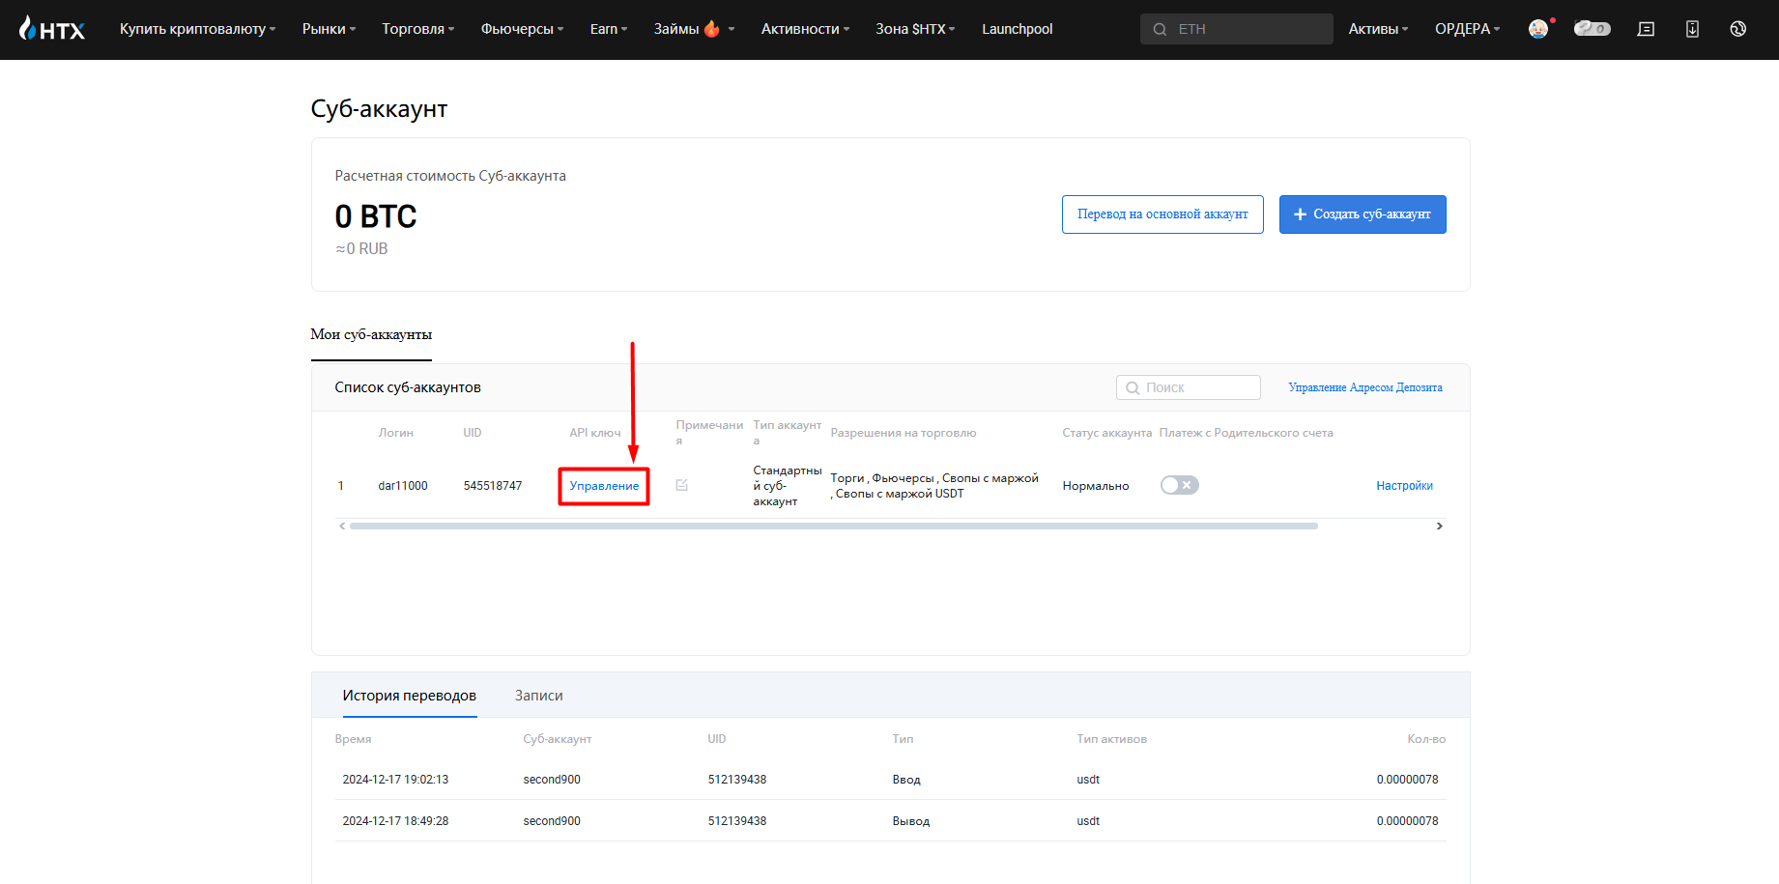Open Настройки for dar11000 sub-account

tap(1404, 486)
